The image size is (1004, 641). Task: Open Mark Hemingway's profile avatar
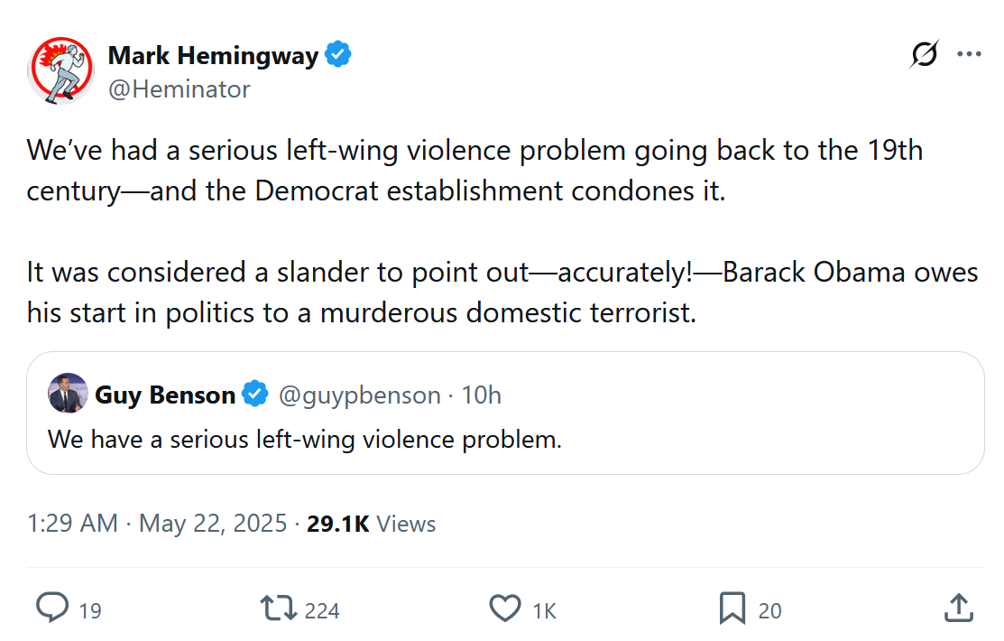pyautogui.click(x=61, y=70)
